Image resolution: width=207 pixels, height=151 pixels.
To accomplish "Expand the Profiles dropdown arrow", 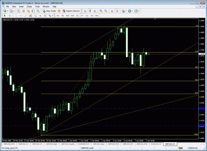I will [x=14, y=11].
